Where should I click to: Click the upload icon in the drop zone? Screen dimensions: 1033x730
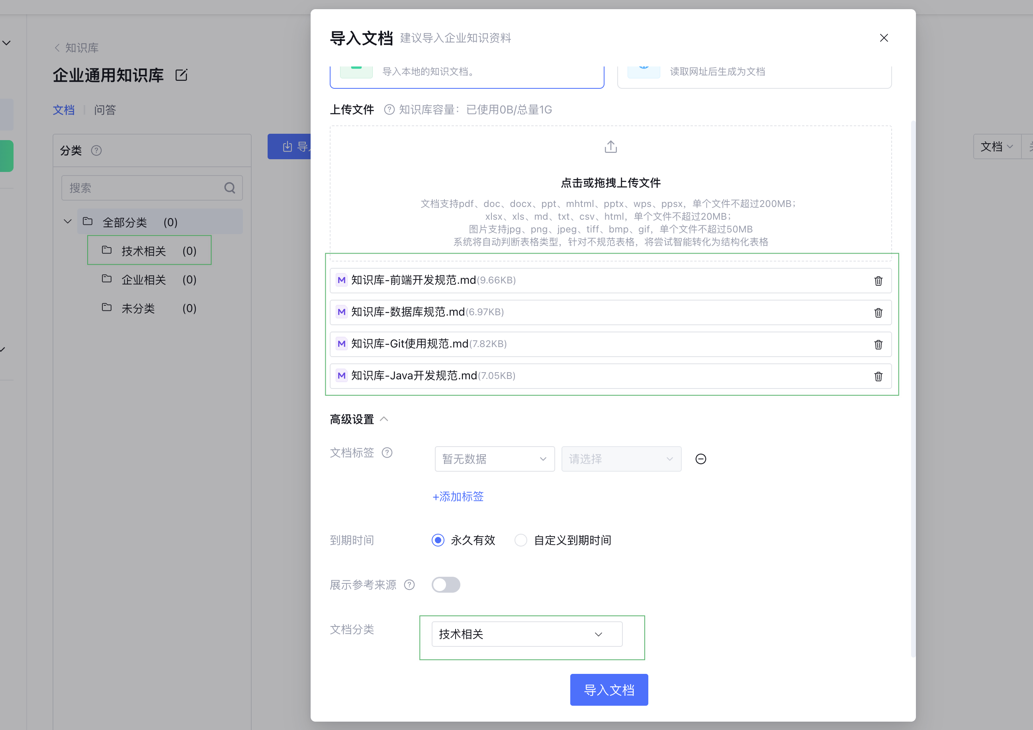[x=610, y=146]
